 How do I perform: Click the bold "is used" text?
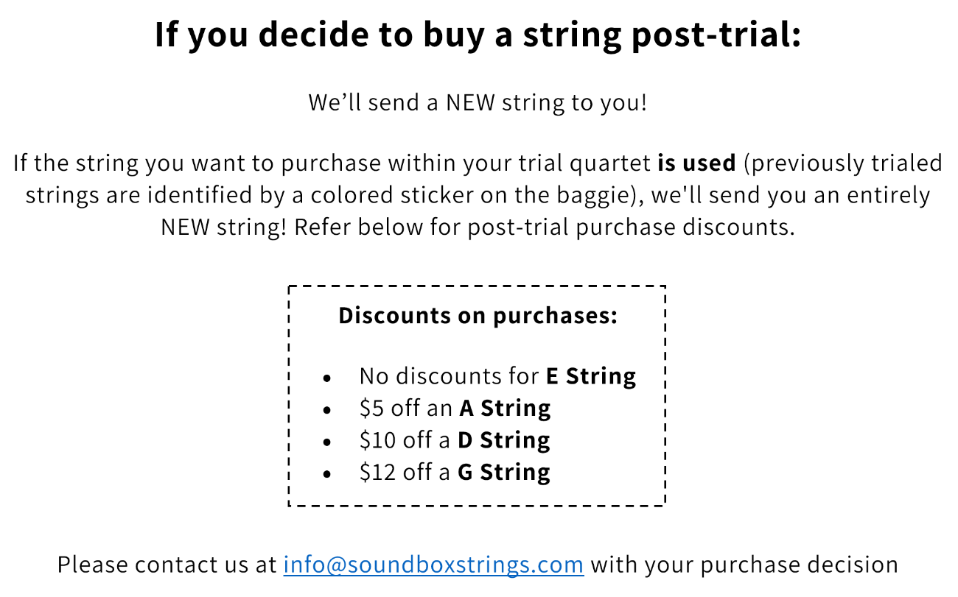click(x=696, y=163)
